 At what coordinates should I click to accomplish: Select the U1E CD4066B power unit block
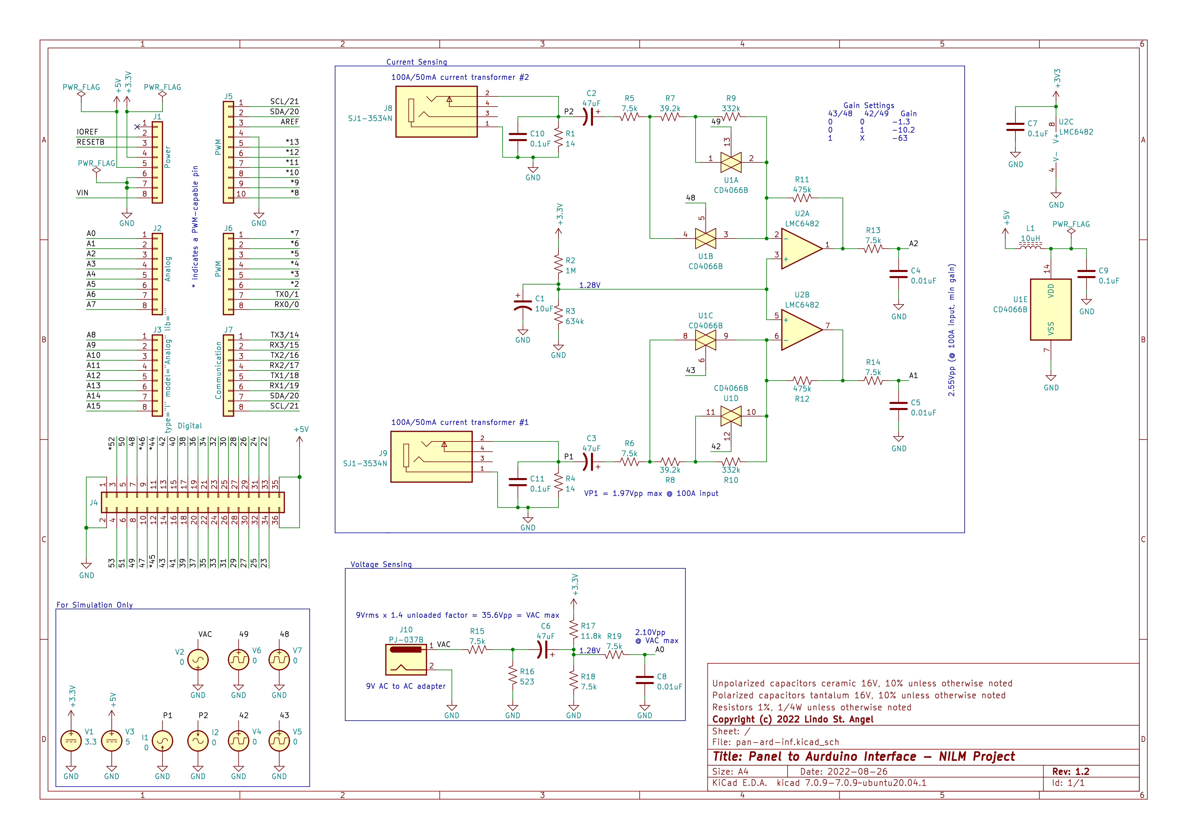tap(1051, 310)
